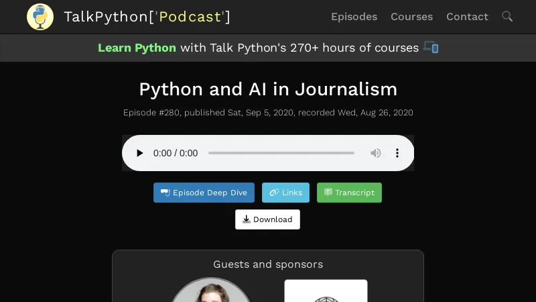The width and height of the screenshot is (536, 302).
Task: Open the Courses nav link
Action: 411,17
